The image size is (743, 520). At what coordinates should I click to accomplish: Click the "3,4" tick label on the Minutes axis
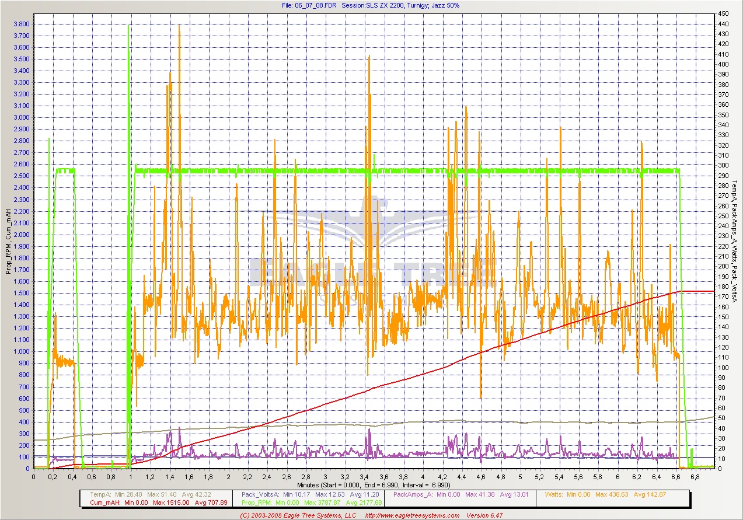pyautogui.click(x=364, y=476)
